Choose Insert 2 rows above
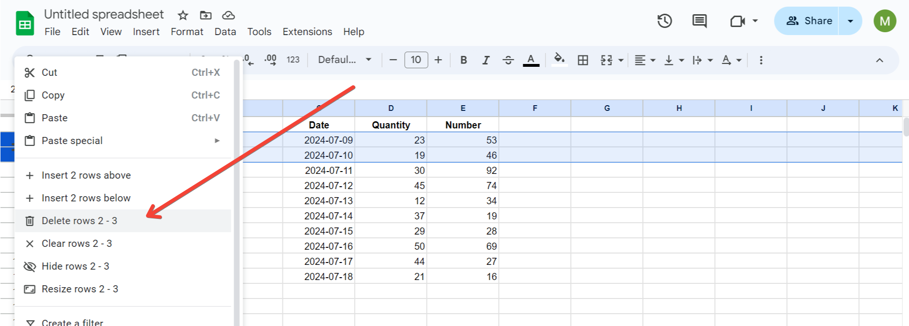 coord(123,175)
